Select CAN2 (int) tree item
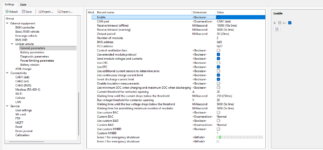Viewport: 323px width, 150px height. pos(22,81)
